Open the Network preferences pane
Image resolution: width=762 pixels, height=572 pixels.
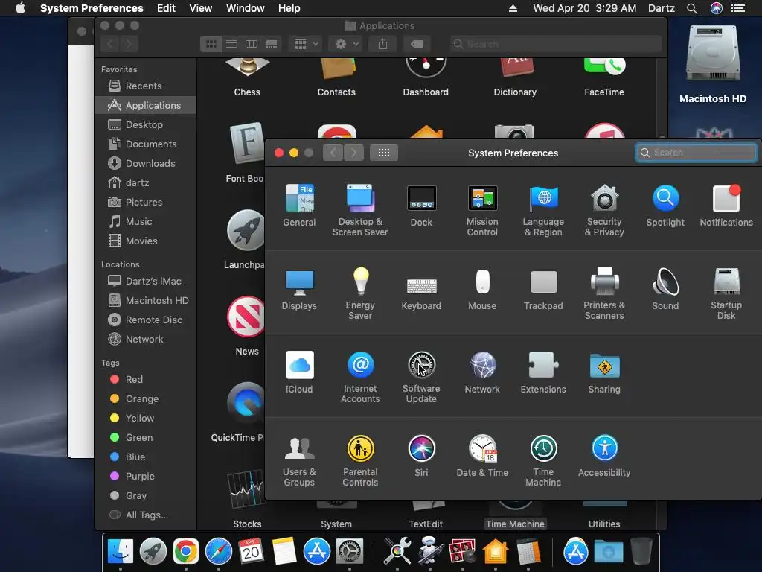point(482,372)
